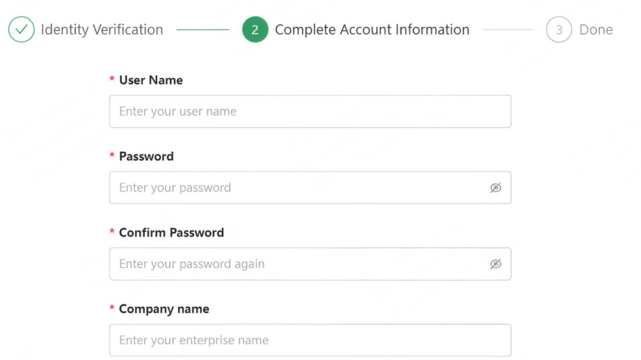The image size is (641, 360).
Task: Click the green connector line after Identity Verification
Action: click(x=203, y=29)
